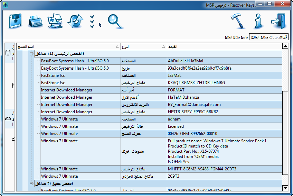Viewport: 293px width, 196px height.
Task: Collapse the فحص عميق group
Action: (31, 184)
